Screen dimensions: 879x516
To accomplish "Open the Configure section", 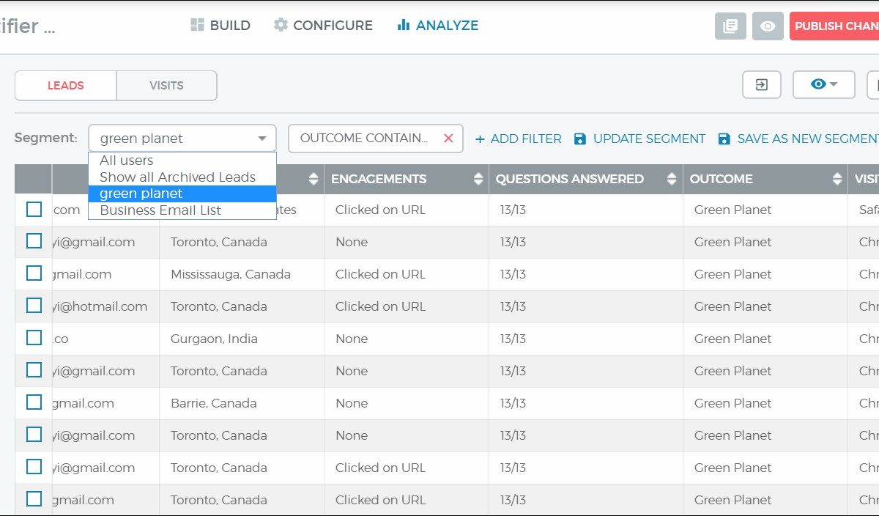I will (x=323, y=26).
